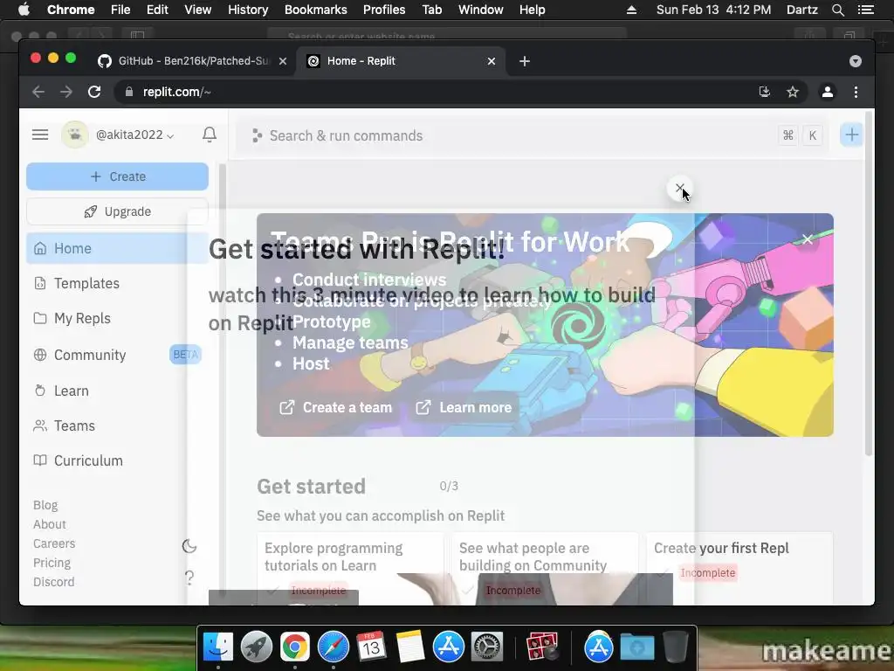Close the Get started video popup
Image resolution: width=894 pixels, height=671 pixels.
(x=679, y=188)
